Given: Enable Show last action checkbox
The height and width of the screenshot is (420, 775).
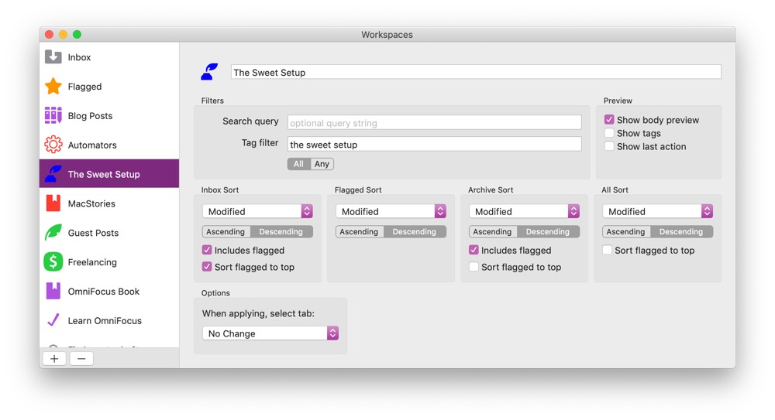Looking at the screenshot, I should coord(609,146).
